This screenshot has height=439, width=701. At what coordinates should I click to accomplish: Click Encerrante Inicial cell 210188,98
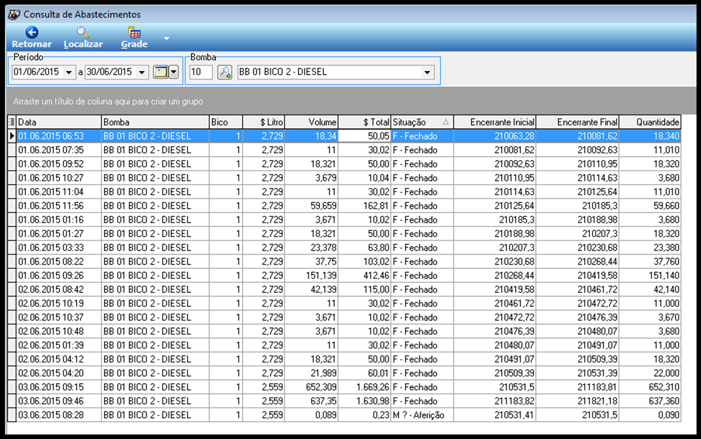(x=495, y=234)
